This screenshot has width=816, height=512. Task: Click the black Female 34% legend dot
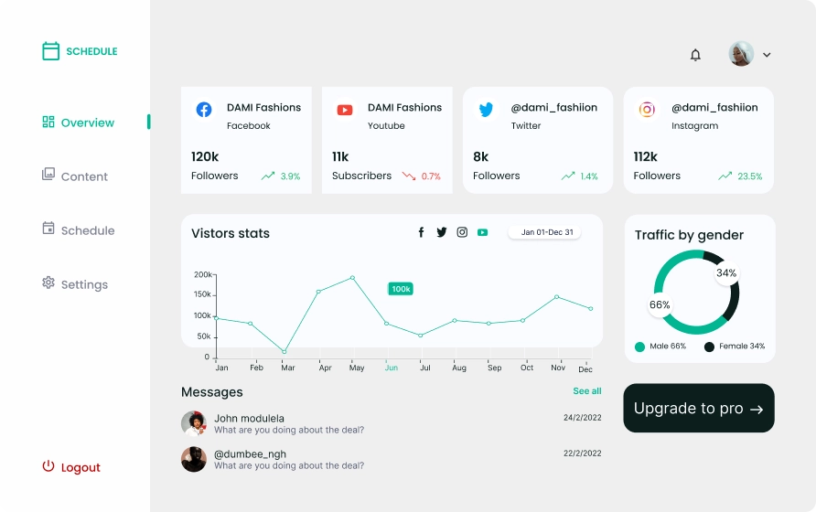pyautogui.click(x=709, y=347)
